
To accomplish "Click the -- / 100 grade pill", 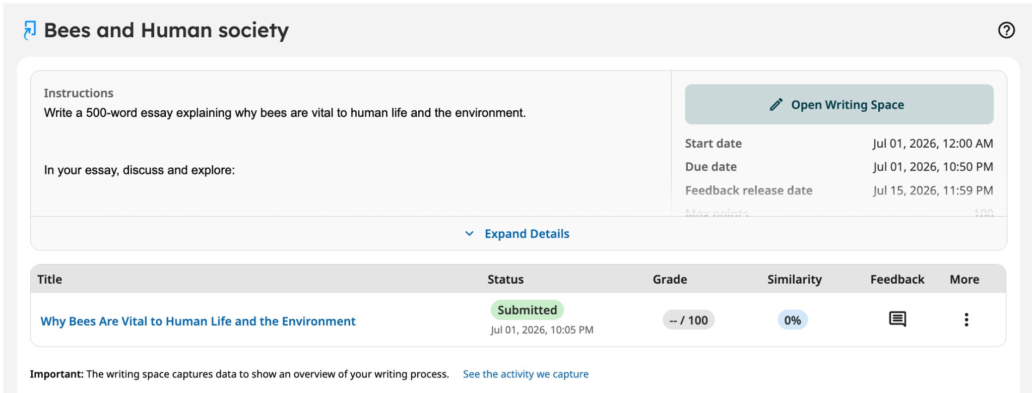I will pos(688,320).
